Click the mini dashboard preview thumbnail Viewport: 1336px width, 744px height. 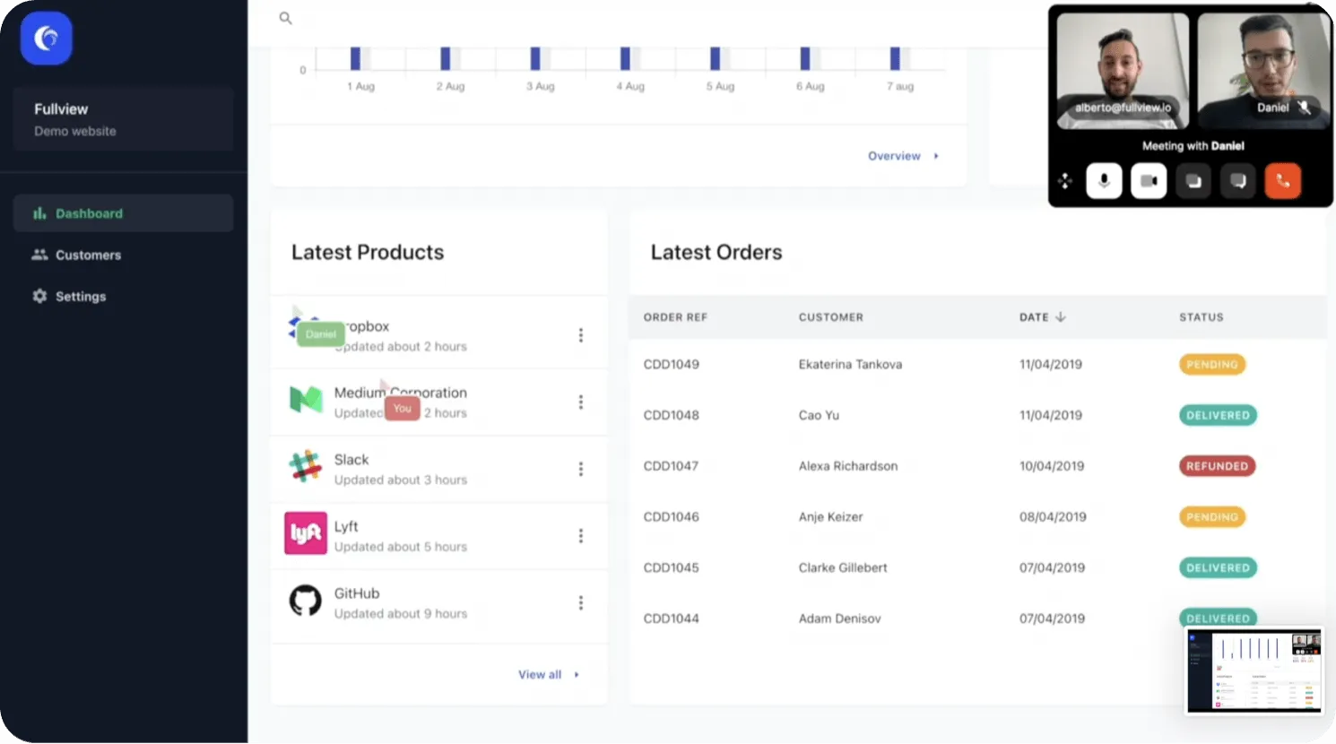click(1253, 670)
